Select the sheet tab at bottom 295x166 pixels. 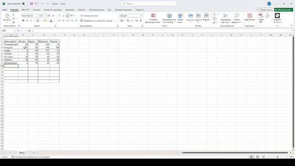click(x=22, y=152)
